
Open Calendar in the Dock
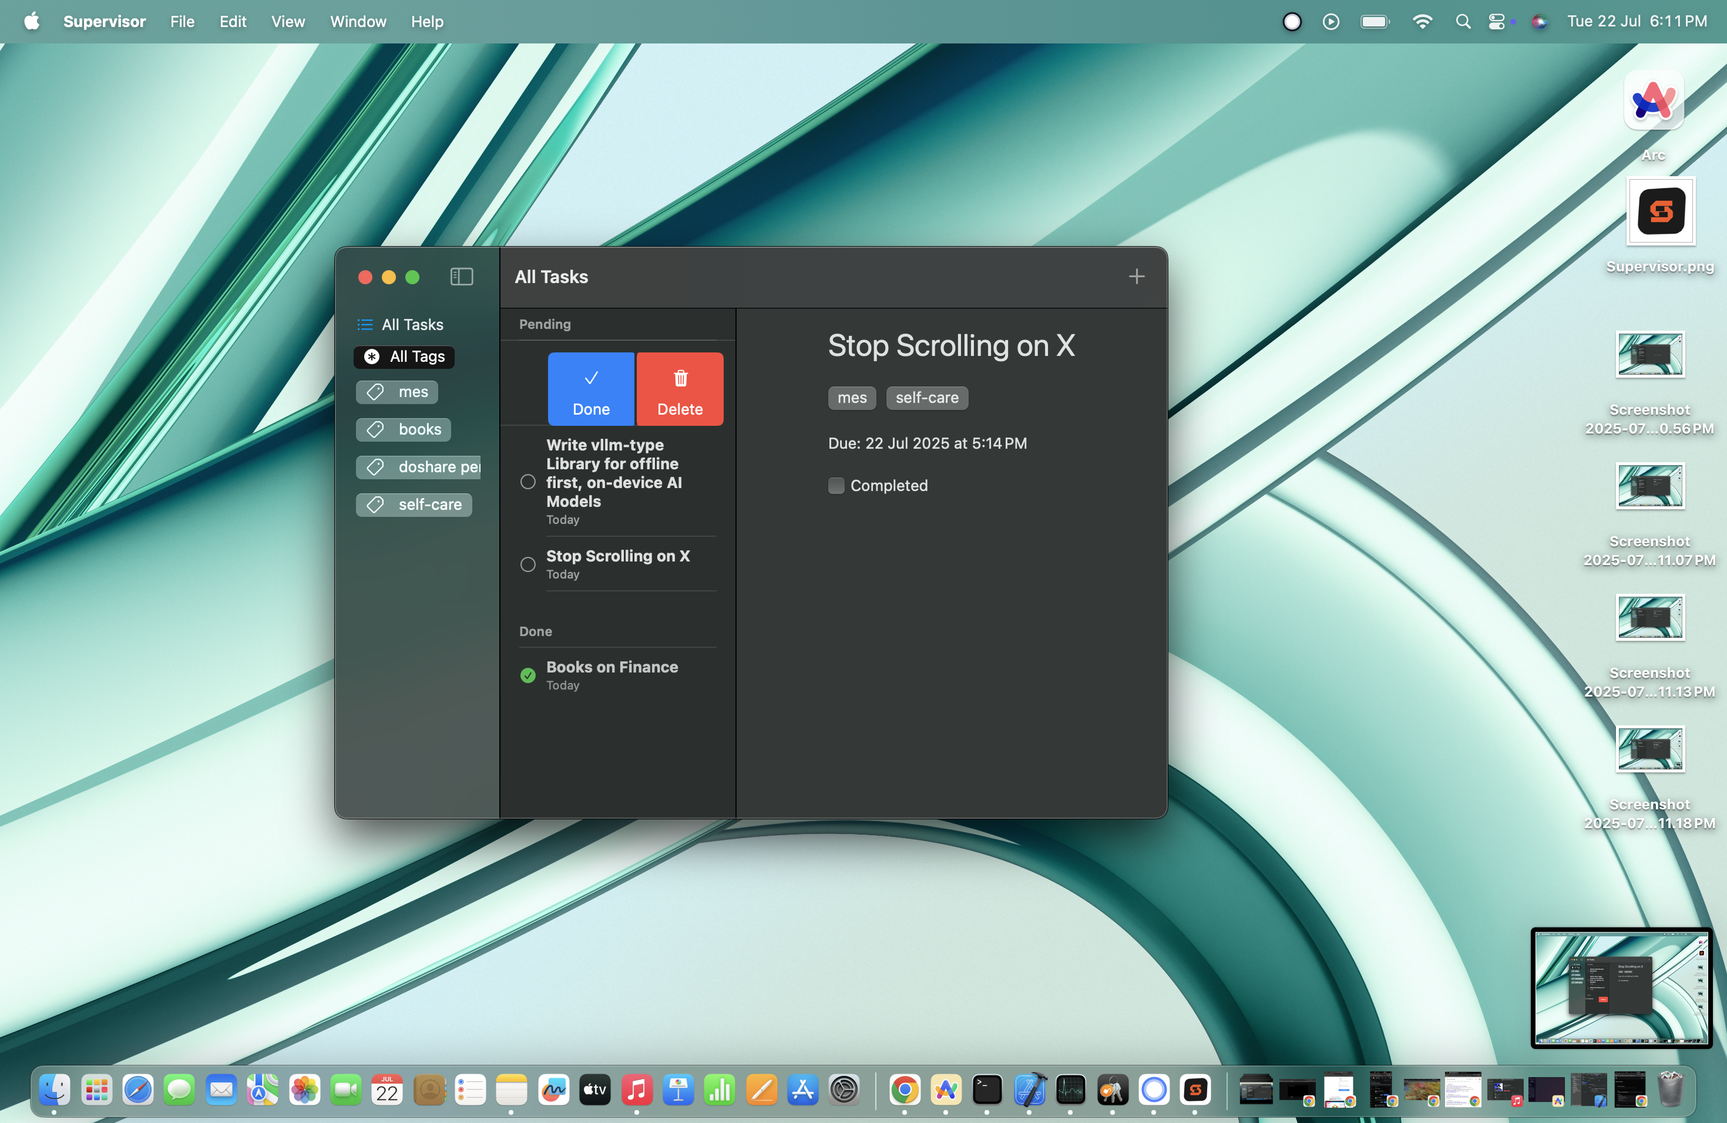point(388,1089)
